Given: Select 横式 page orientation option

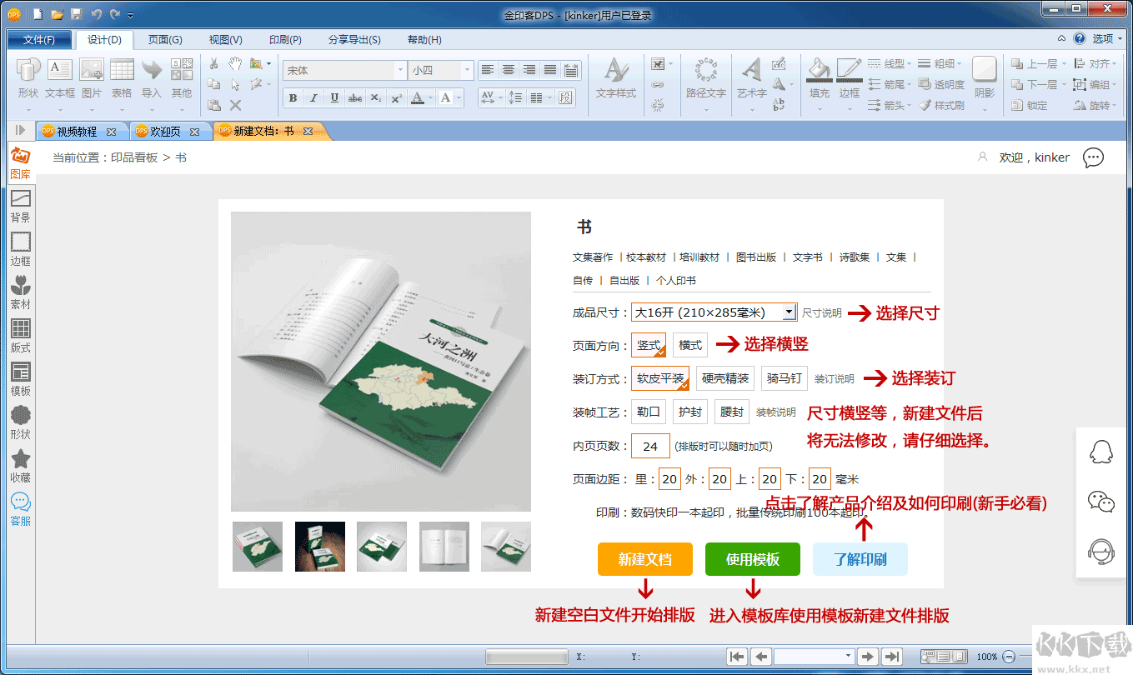Looking at the screenshot, I should [690, 345].
